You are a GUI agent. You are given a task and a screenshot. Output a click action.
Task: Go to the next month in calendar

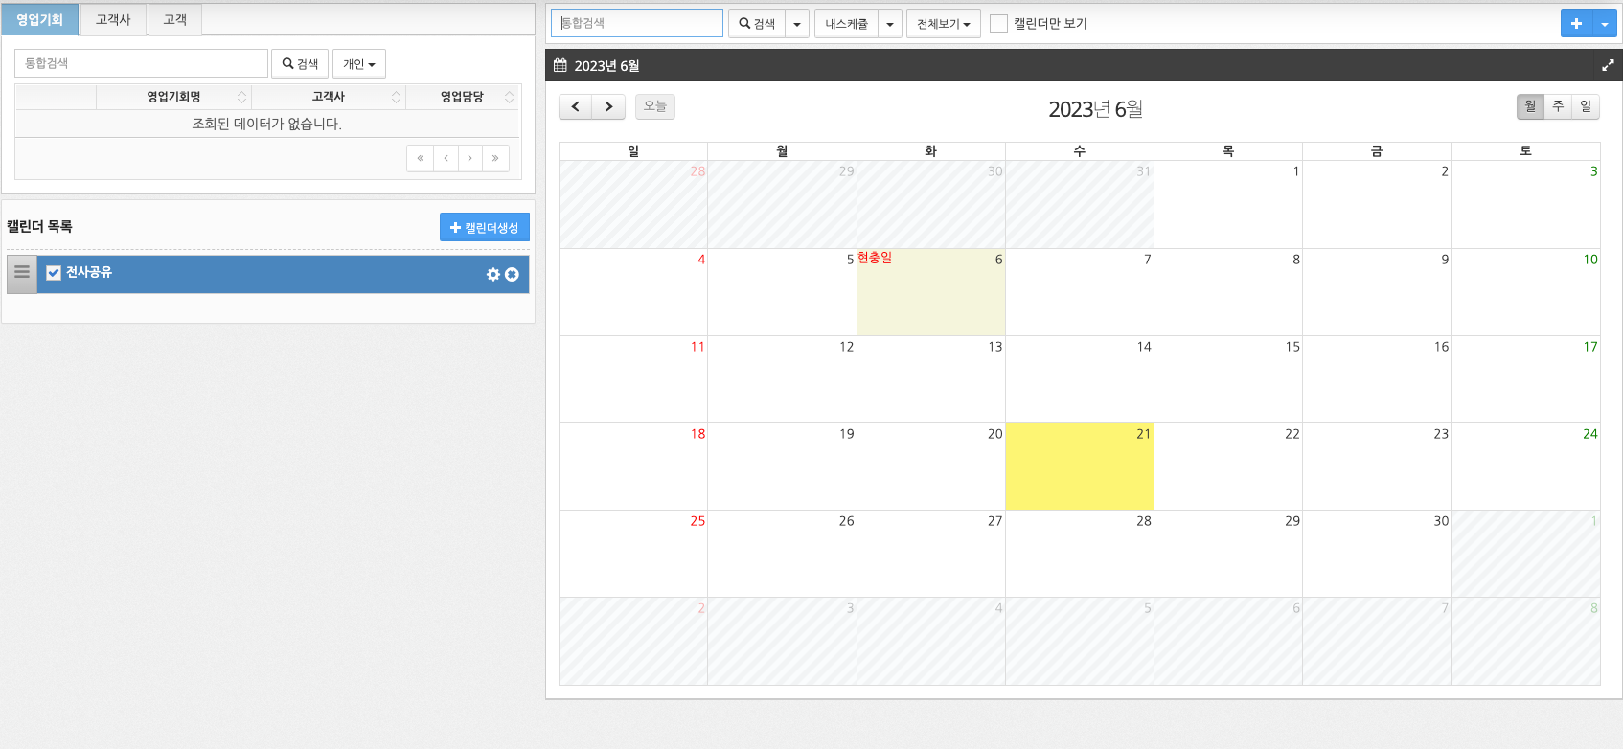[x=608, y=106]
